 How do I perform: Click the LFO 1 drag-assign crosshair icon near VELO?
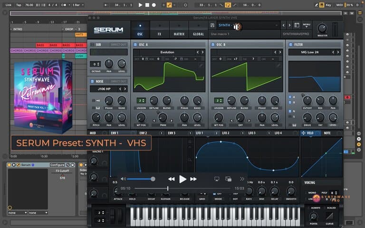(x=303, y=133)
